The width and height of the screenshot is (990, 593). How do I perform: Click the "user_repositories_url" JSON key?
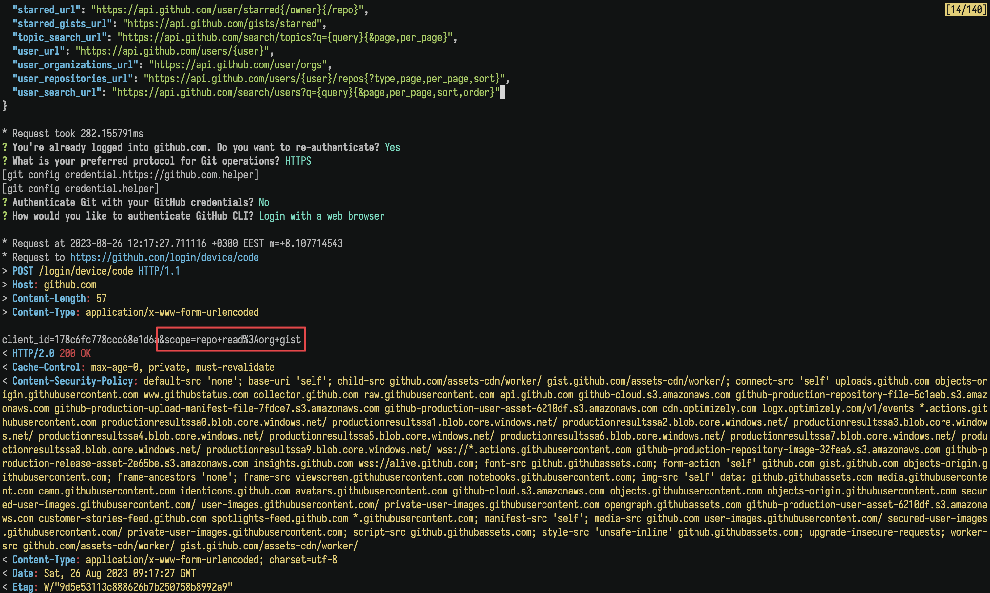[73, 78]
